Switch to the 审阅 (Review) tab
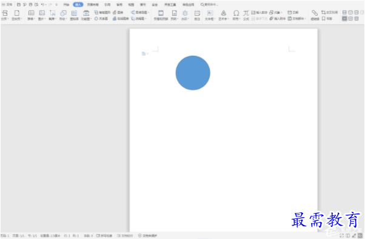Screen dimensions: 365x239 pyautogui.click(x=119, y=4)
